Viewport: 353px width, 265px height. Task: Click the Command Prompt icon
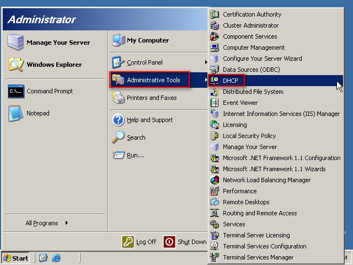pos(16,91)
